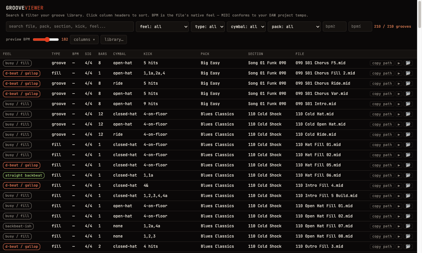Copy path of 110 Outro Fill 3.mid

pyautogui.click(x=382, y=247)
